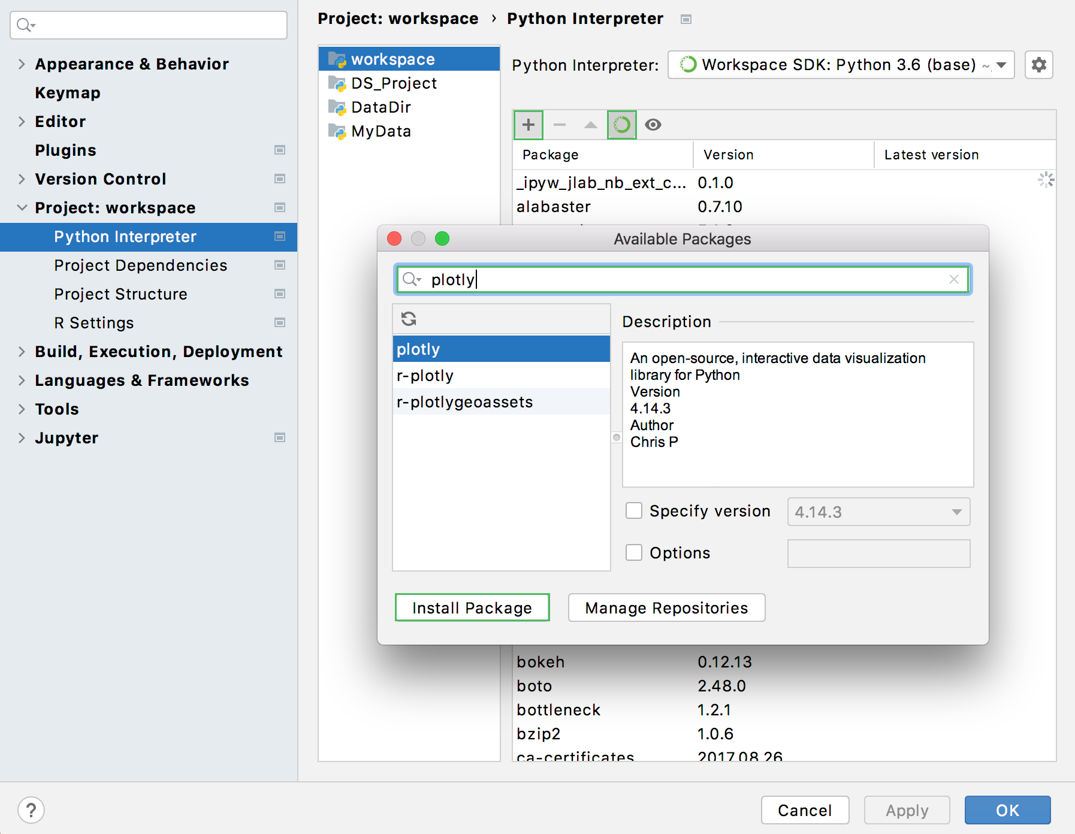Click the magnifier in the settings search field
The image size is (1075, 834).
pyautogui.click(x=23, y=25)
